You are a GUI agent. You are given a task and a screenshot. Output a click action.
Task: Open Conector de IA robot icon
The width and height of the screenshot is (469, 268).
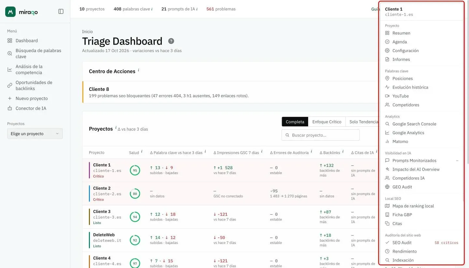click(x=10, y=108)
